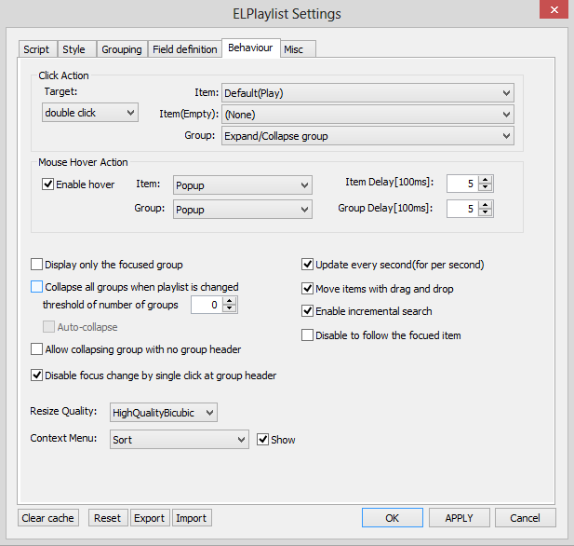Switch to the Script tab
Screen dimensions: 574x546
coord(37,49)
